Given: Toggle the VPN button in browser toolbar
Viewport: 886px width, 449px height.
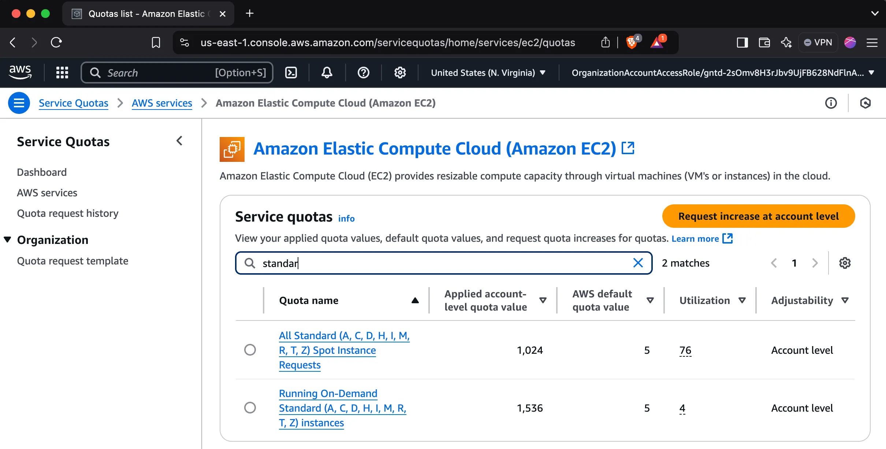Looking at the screenshot, I should coord(818,43).
